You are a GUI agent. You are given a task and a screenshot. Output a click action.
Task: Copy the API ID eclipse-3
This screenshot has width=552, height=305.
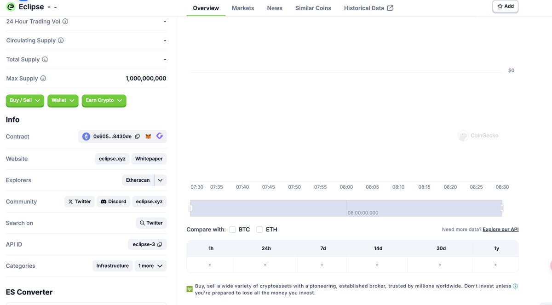160,244
